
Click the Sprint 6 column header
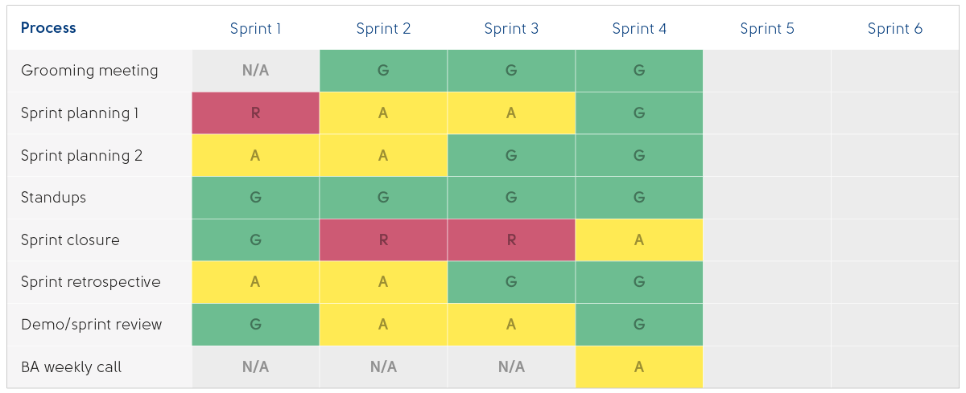point(894,29)
